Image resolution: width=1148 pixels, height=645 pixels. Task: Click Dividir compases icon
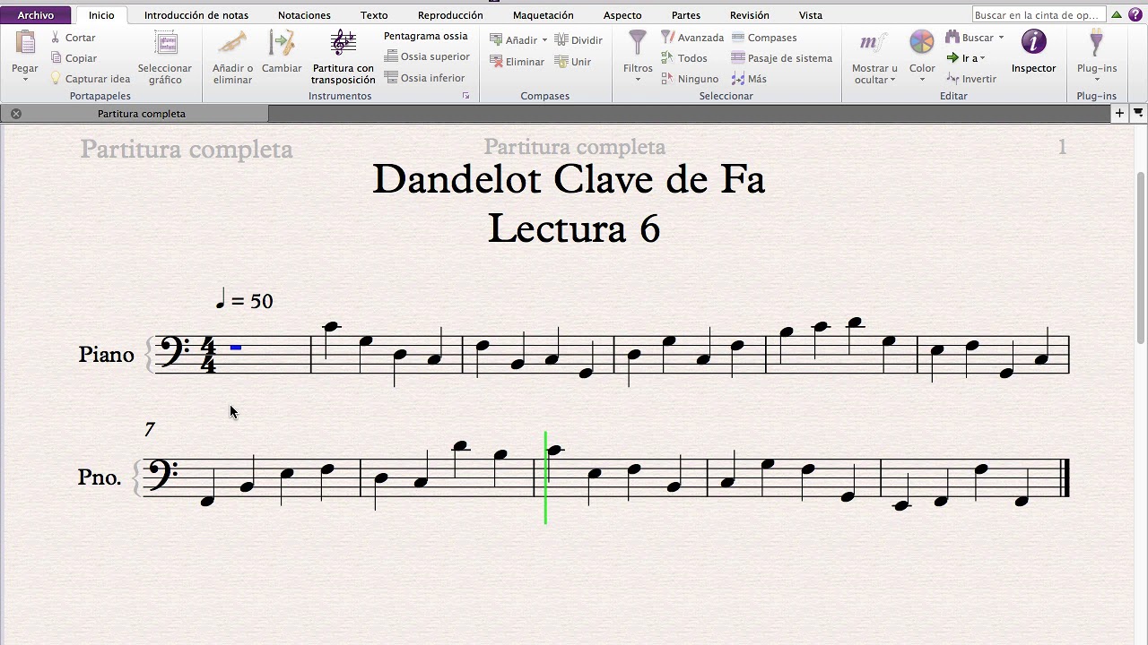[x=561, y=40]
